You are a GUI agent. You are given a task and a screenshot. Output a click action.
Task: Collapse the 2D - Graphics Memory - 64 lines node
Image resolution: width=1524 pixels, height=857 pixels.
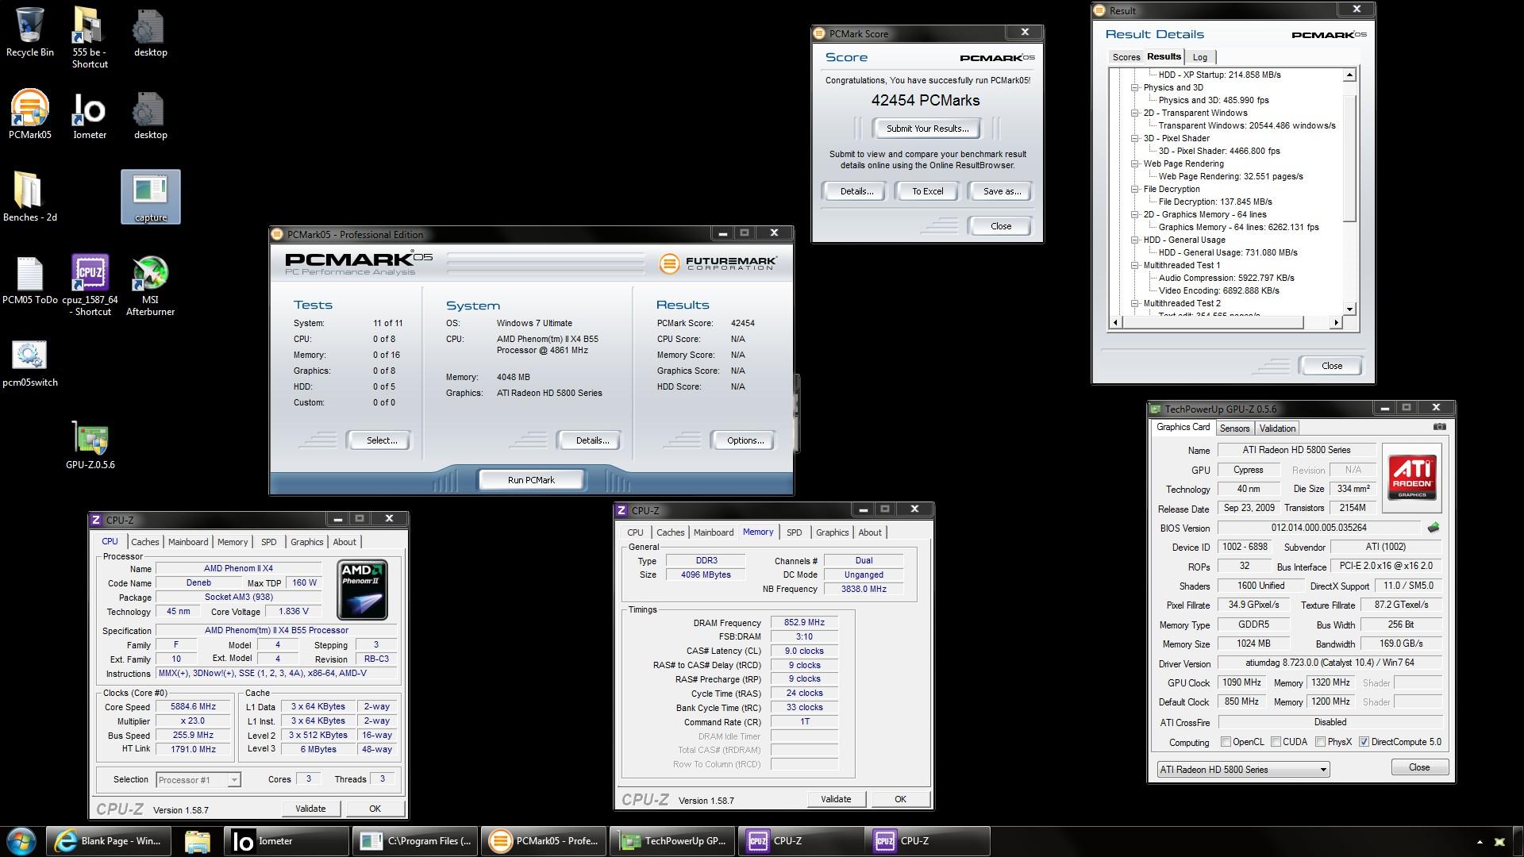1135,214
